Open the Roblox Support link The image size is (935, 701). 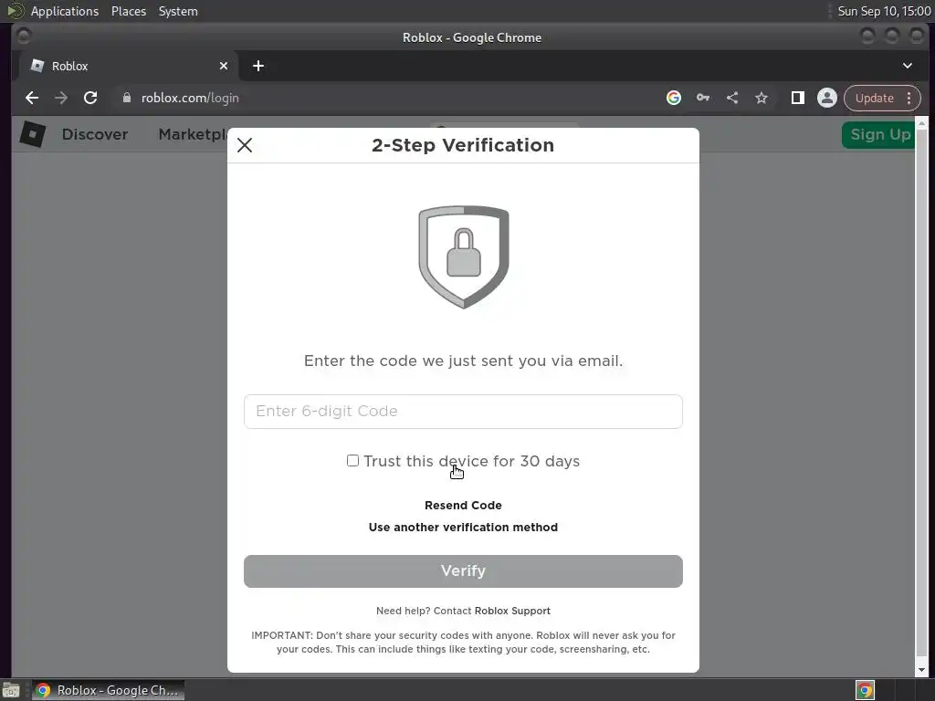tap(512, 611)
